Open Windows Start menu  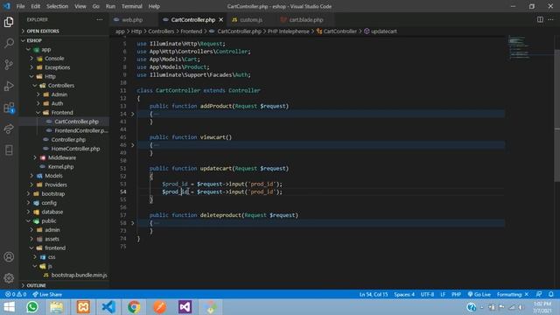point(9,307)
